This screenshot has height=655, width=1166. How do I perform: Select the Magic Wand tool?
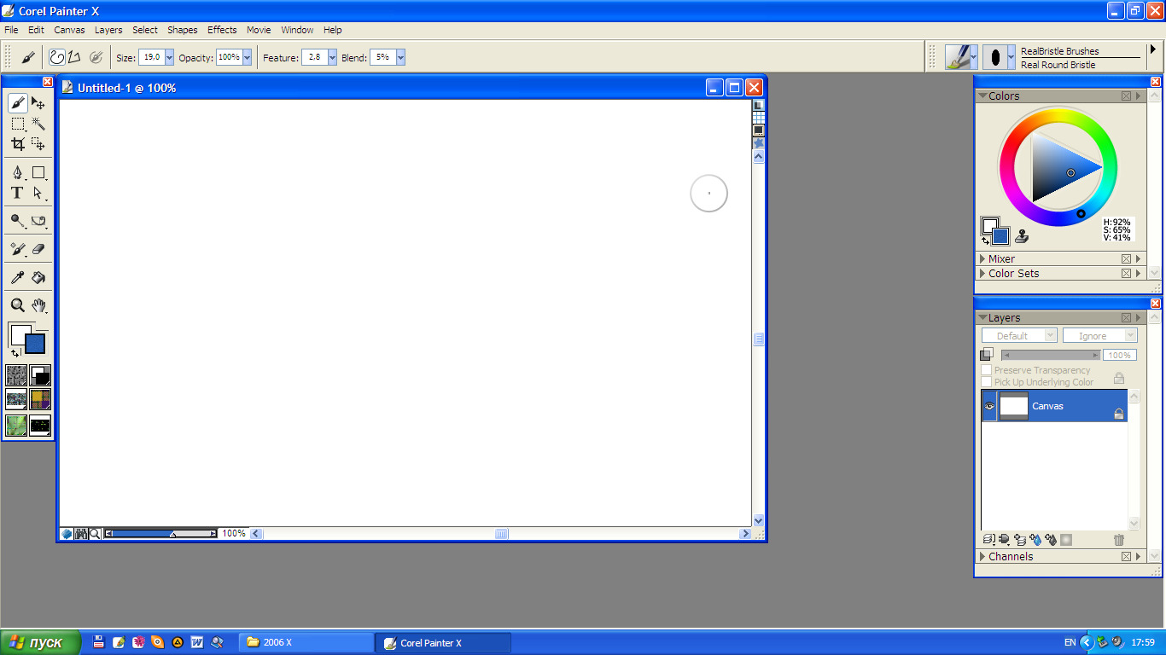click(x=38, y=125)
